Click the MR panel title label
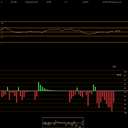The width and height of the screenshot is (128, 128). click(114, 67)
